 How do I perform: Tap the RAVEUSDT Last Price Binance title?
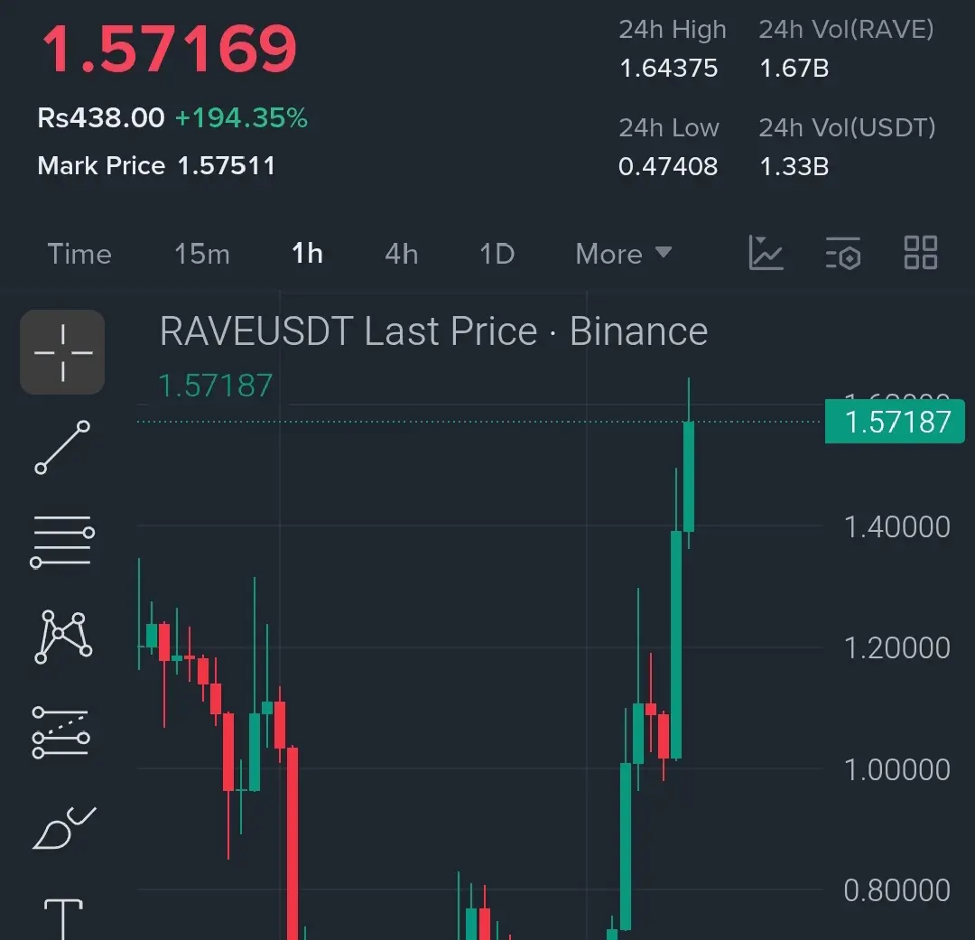tap(434, 331)
